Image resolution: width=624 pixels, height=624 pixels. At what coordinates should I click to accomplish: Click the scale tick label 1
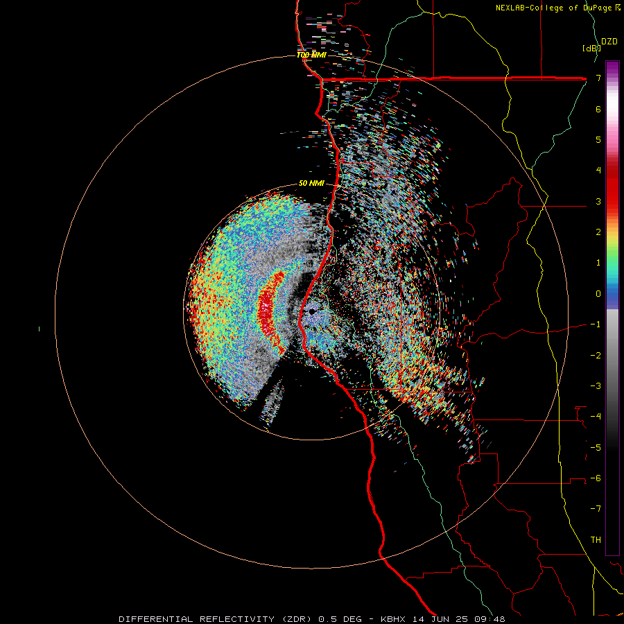pyautogui.click(x=598, y=263)
